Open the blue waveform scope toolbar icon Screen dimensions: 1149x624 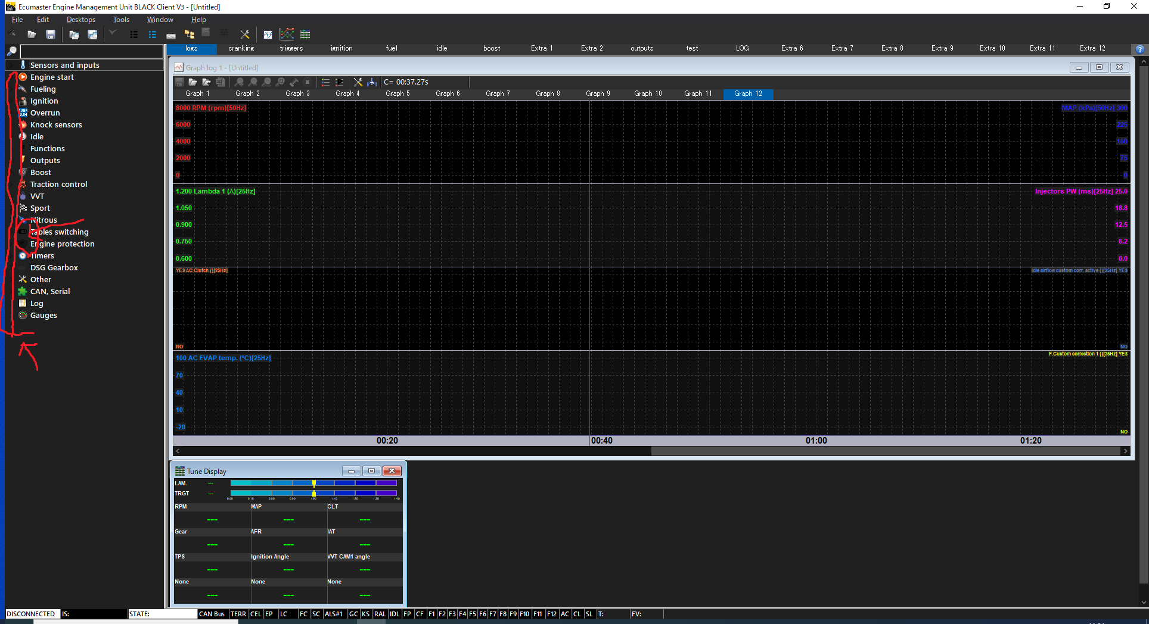268,35
